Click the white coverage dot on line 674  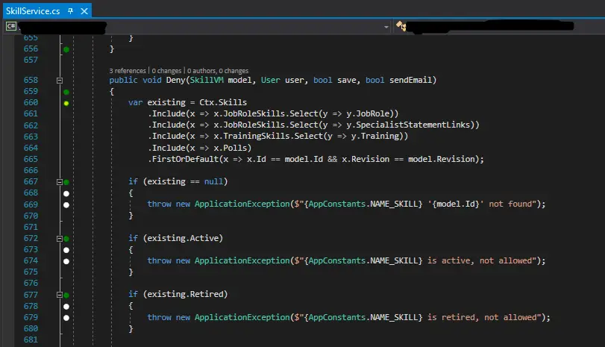(x=66, y=261)
